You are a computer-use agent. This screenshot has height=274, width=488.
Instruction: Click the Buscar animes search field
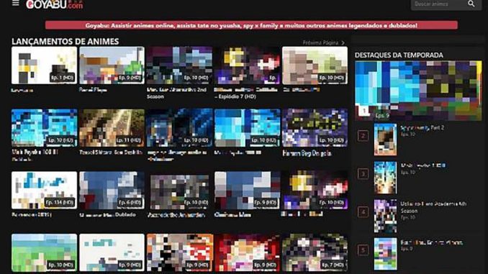point(439,4)
